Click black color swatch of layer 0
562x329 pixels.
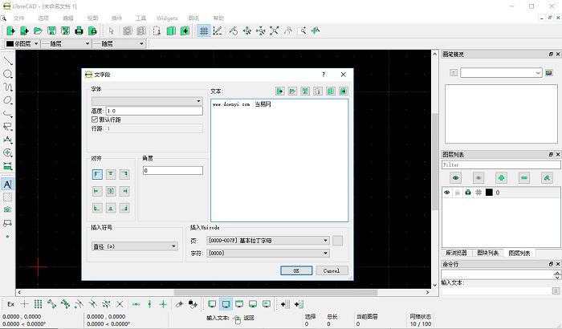(488, 193)
